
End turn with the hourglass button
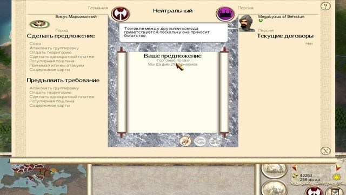click(x=335, y=191)
